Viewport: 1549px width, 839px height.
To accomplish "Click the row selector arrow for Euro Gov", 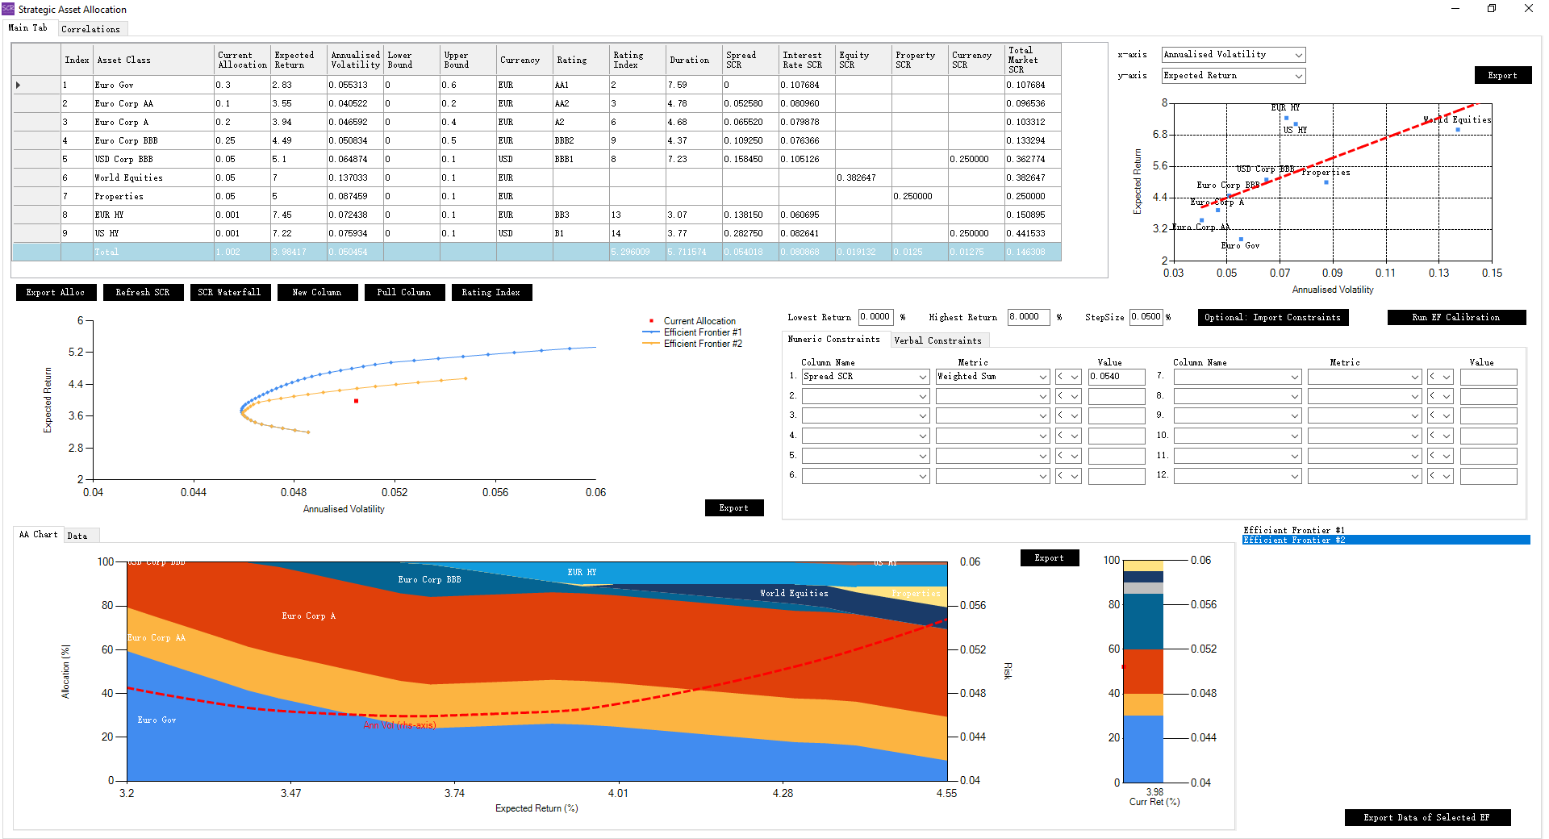I will (x=19, y=85).
